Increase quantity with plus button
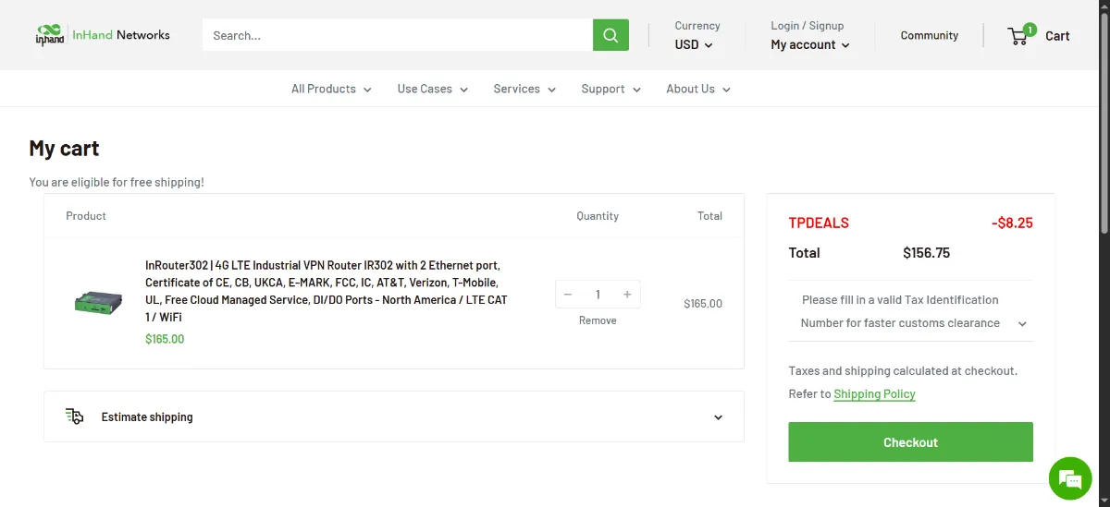This screenshot has height=507, width=1110. coord(627,295)
